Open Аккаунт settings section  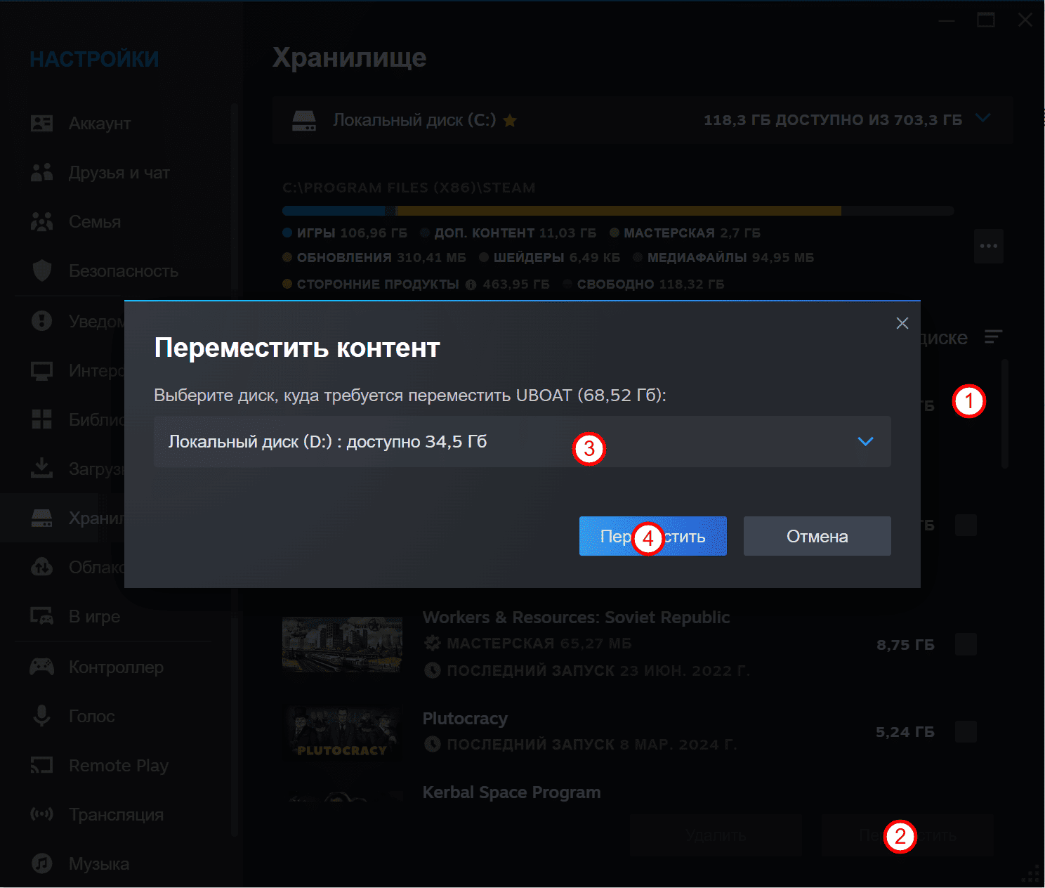tap(100, 124)
